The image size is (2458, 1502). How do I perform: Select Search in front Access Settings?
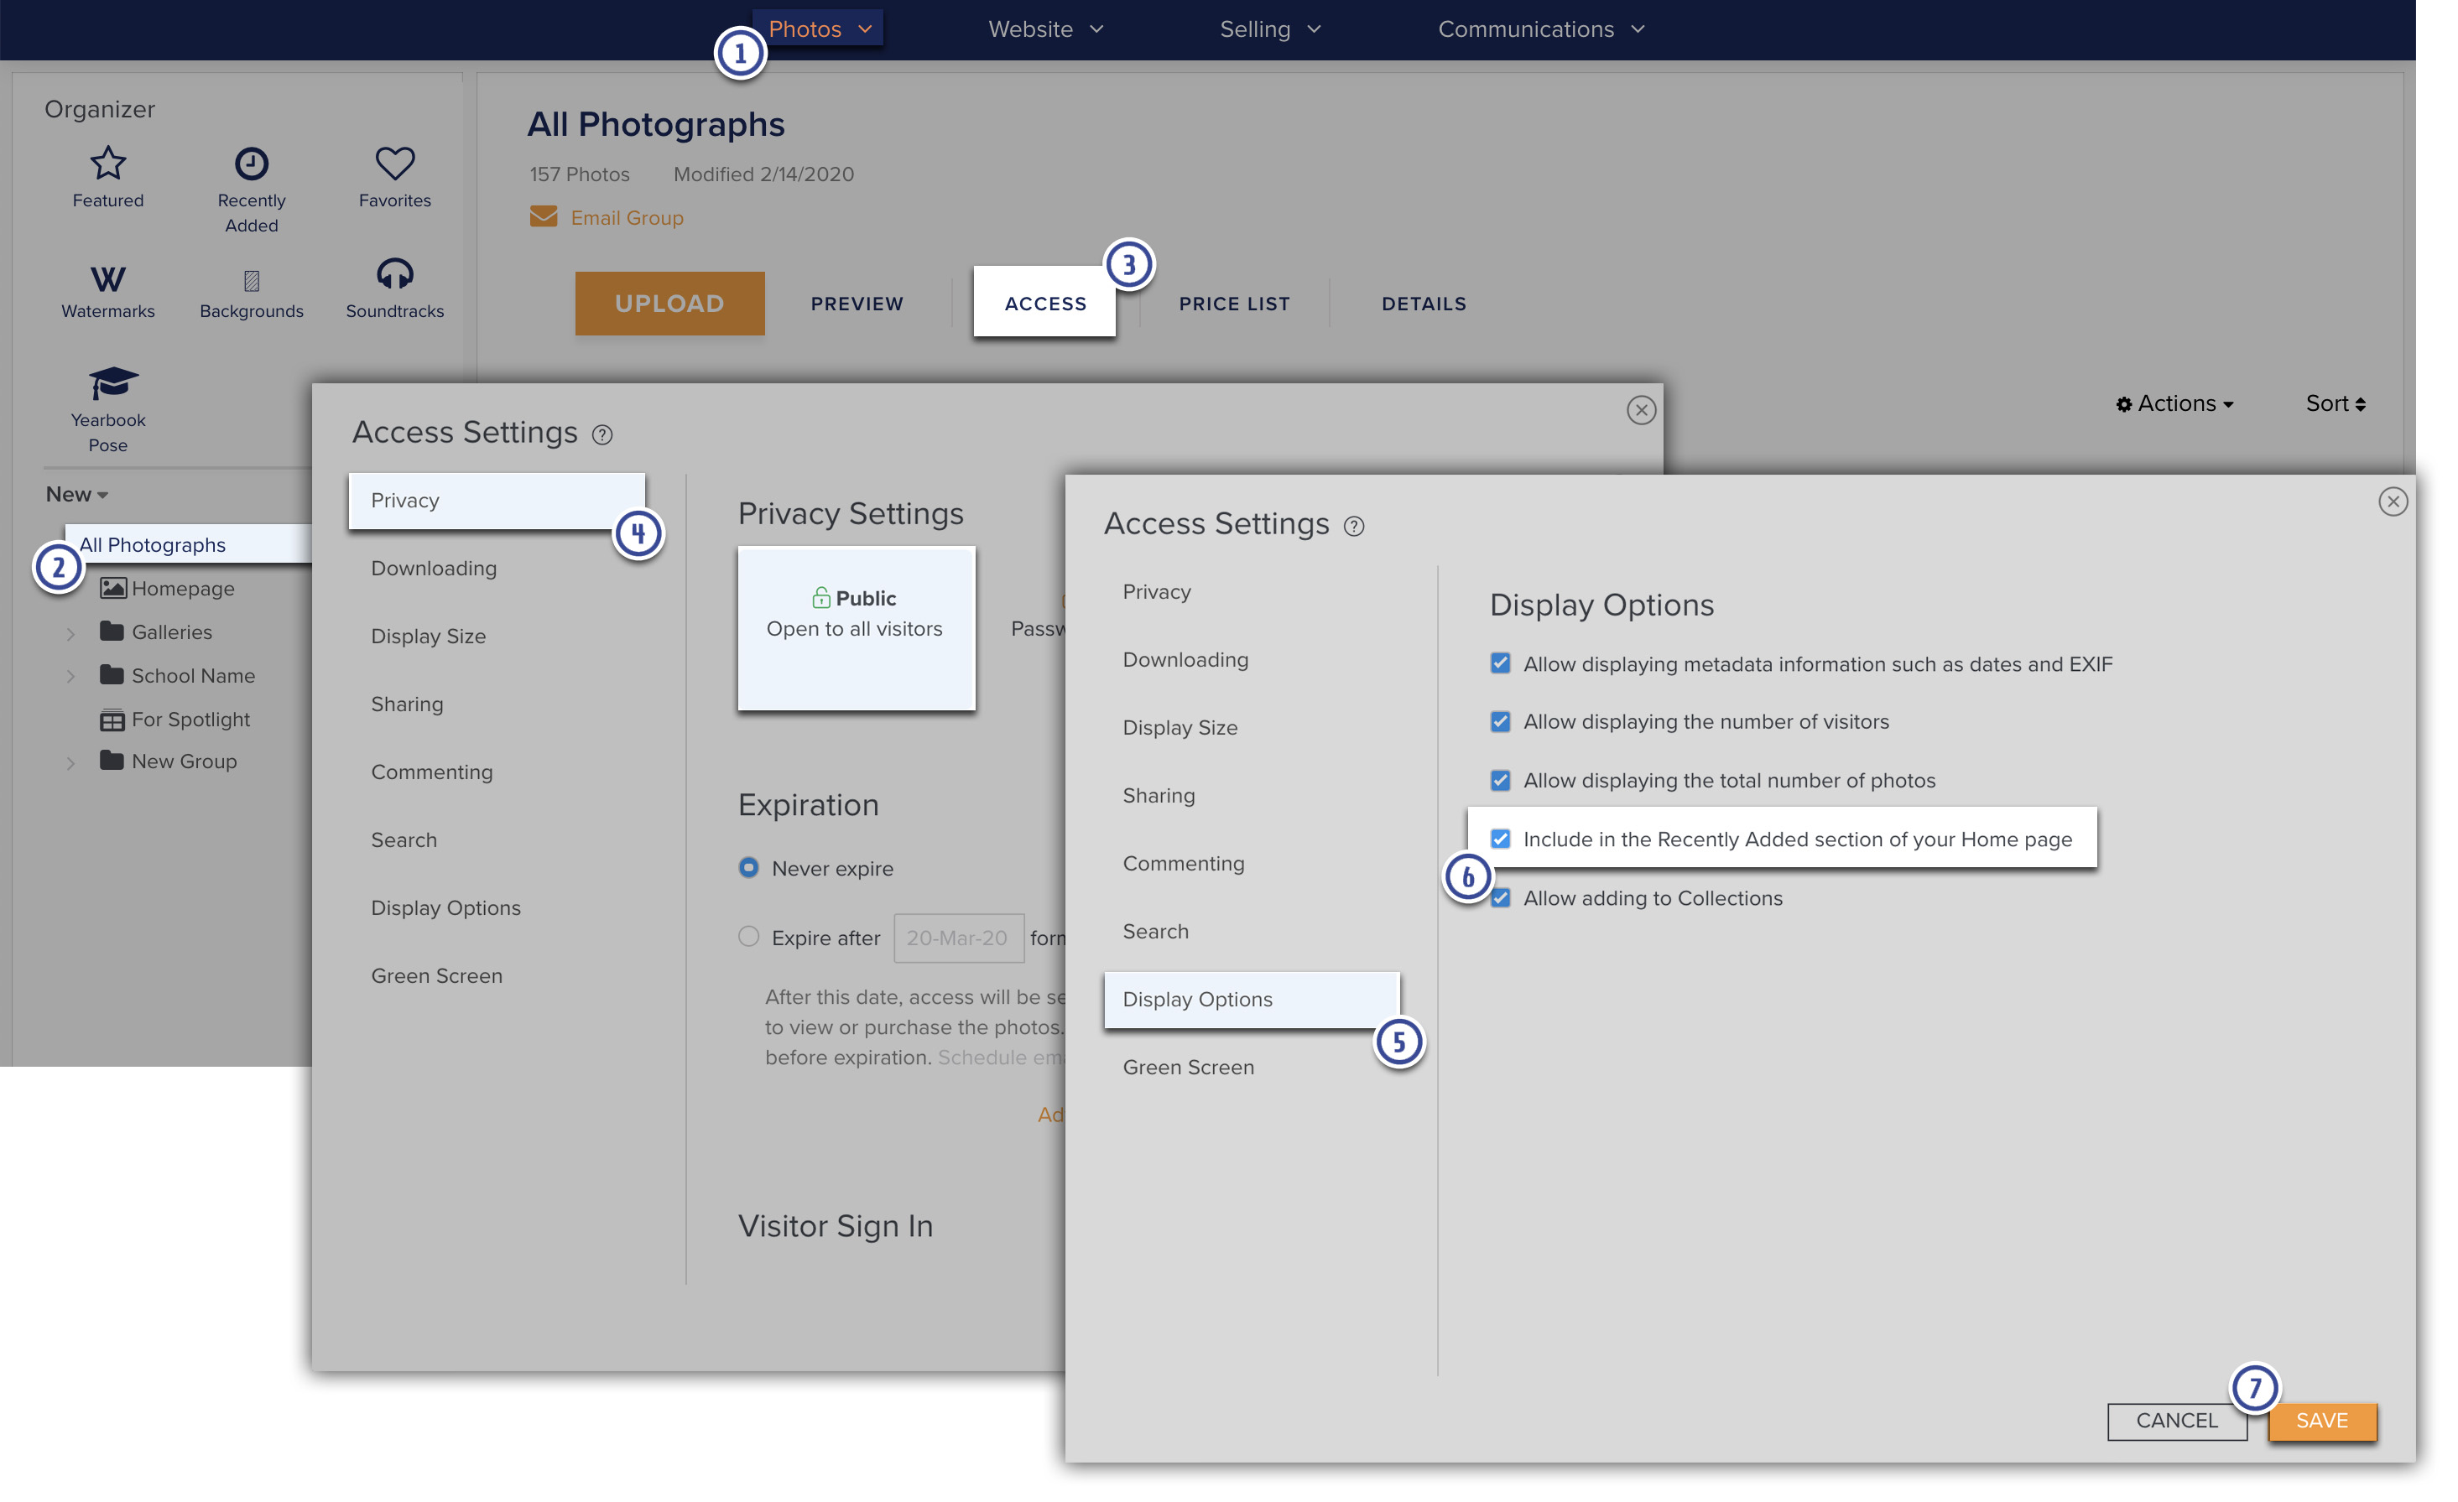pos(1155,932)
